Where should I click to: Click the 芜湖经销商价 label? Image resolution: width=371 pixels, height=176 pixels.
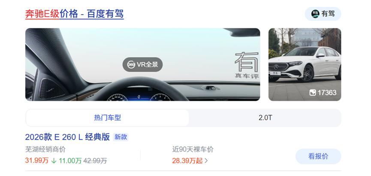pyautogui.click(x=45, y=149)
